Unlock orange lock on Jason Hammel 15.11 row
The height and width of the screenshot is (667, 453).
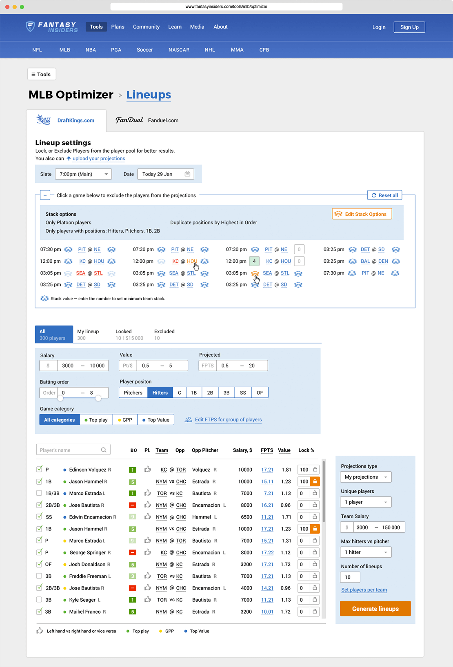[315, 481]
